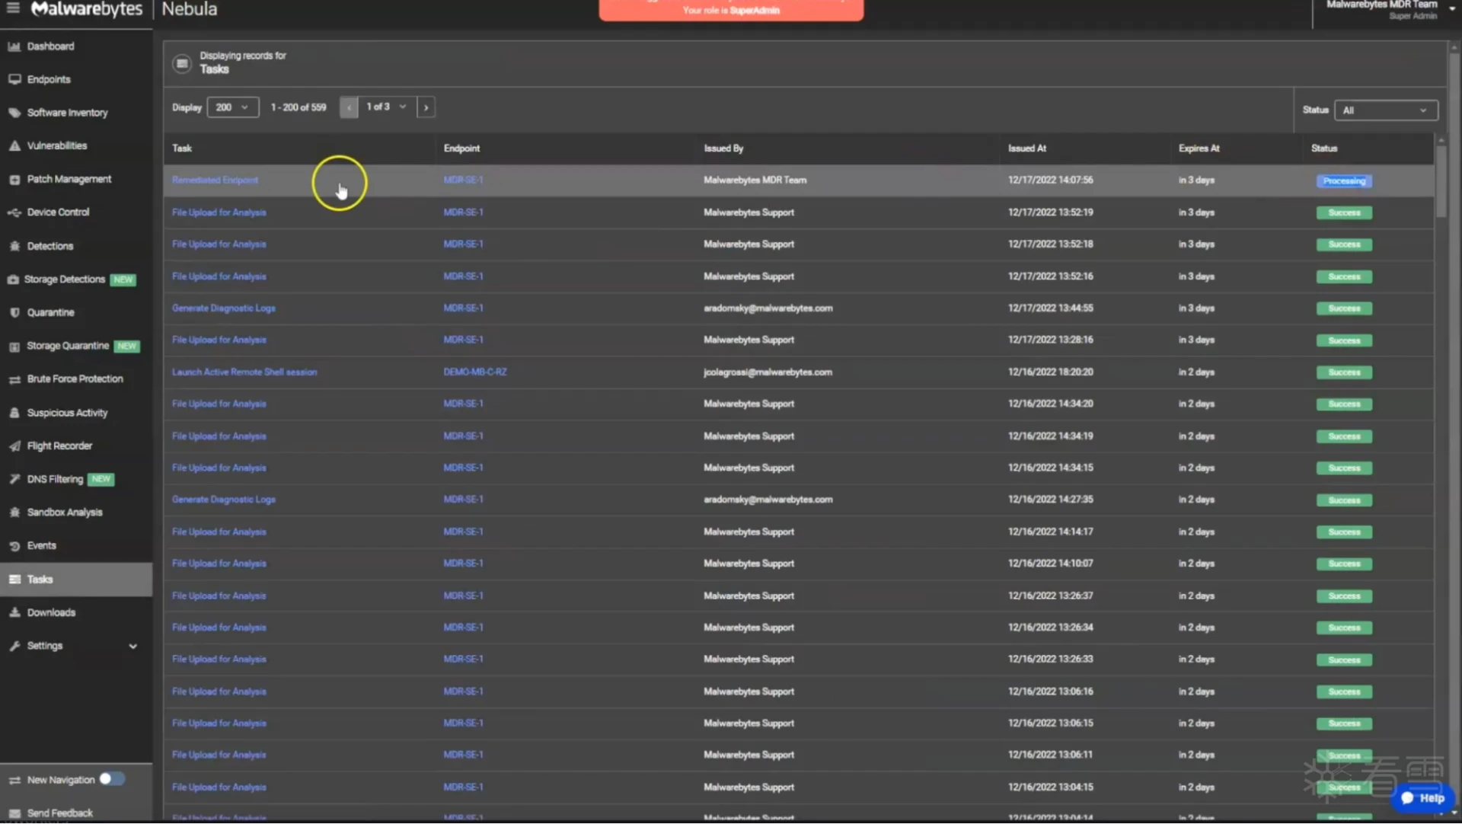This screenshot has height=824, width=1462.
Task: Click the Downloads arrow icon
Action: (x=14, y=612)
